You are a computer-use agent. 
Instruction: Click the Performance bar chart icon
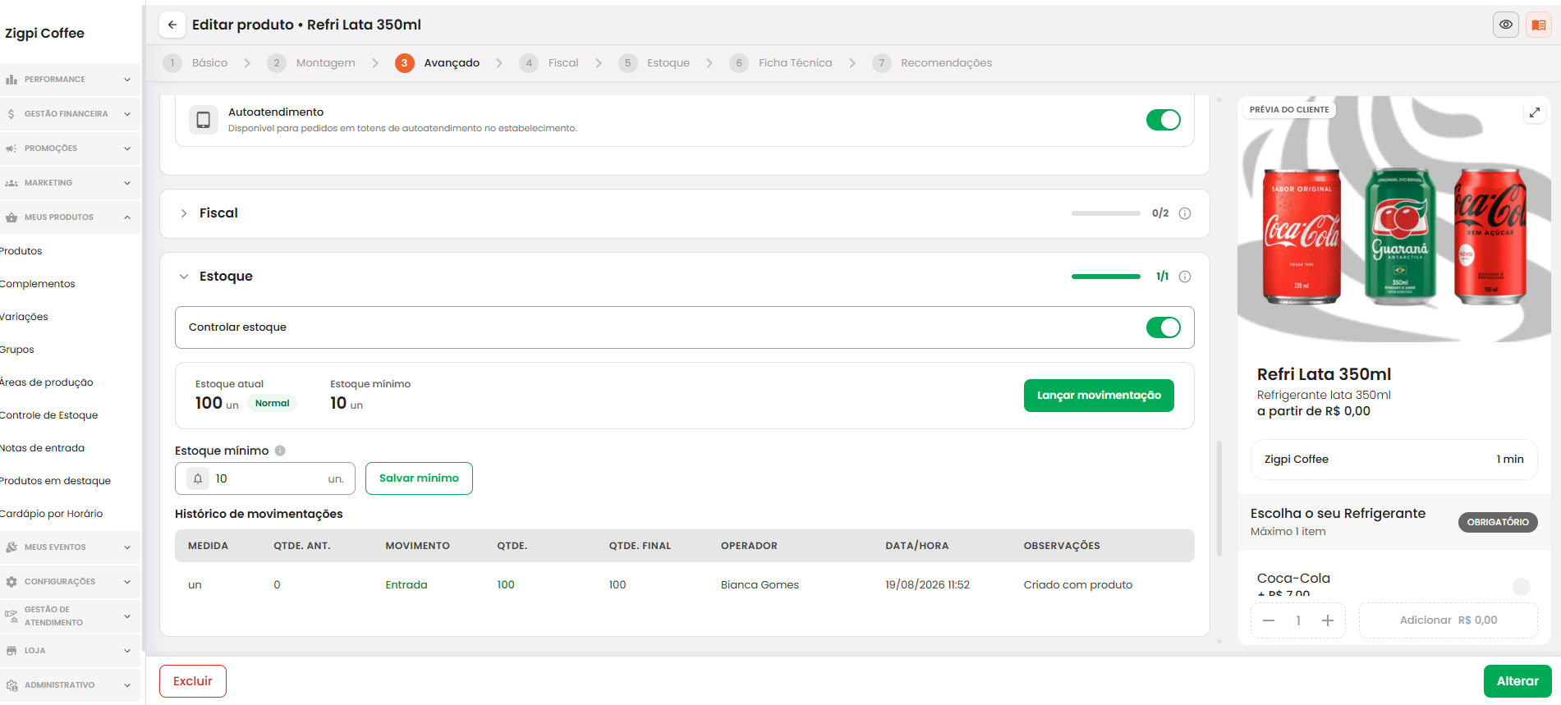pos(11,80)
